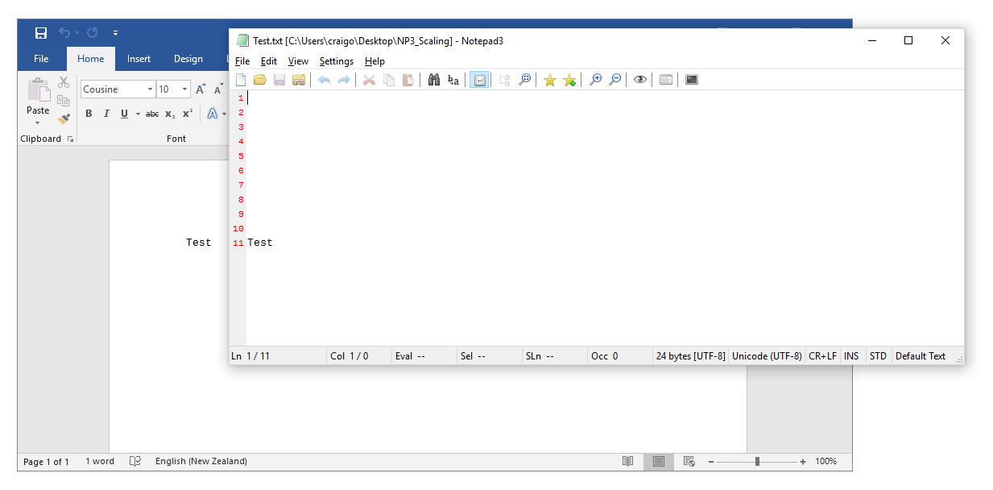Click the 100% zoom level in Word
Viewport: 993px width, 490px height.
(x=825, y=462)
